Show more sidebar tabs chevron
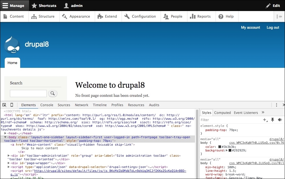 [263, 113]
